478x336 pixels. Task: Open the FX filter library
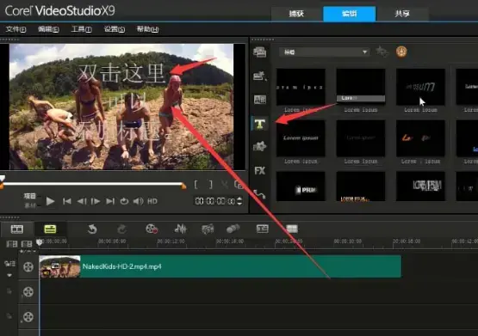click(260, 171)
